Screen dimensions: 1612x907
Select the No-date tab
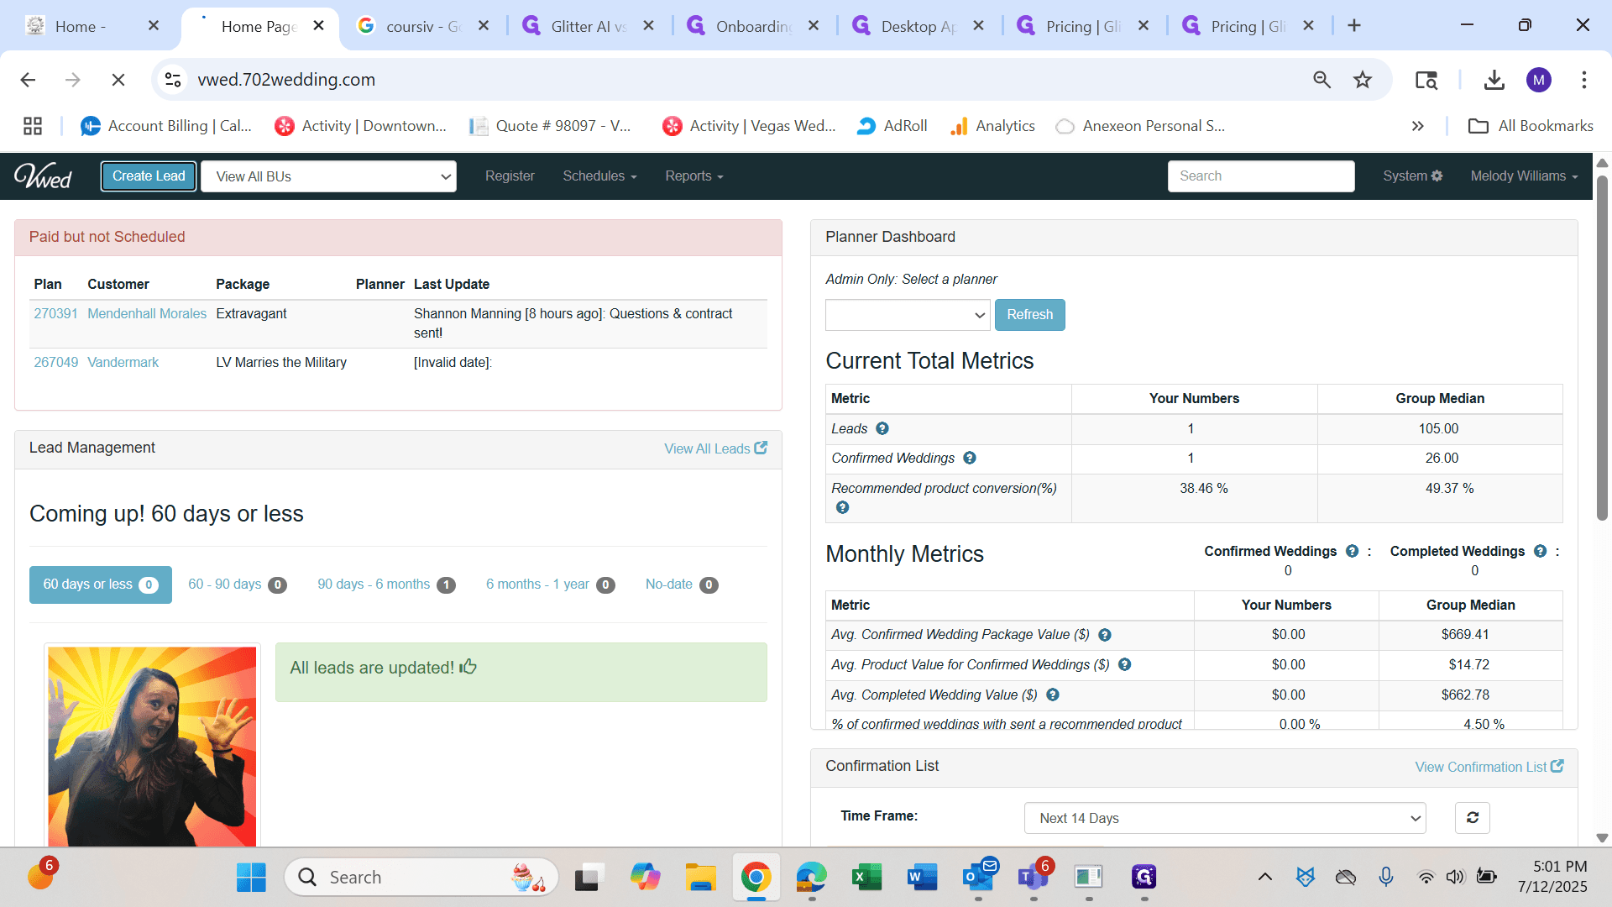(x=682, y=585)
